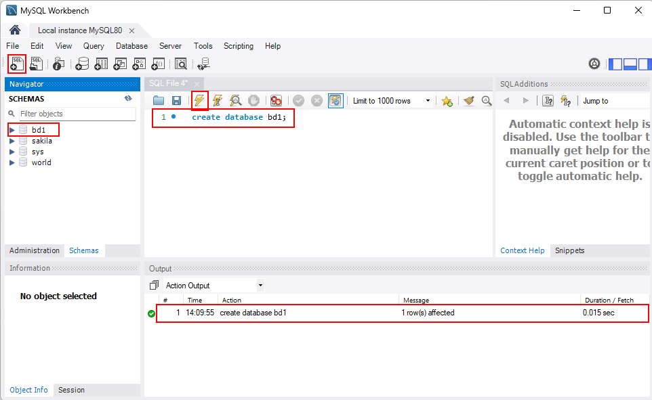Expand the sakila schema
This screenshot has height=400, width=652.
12,141
